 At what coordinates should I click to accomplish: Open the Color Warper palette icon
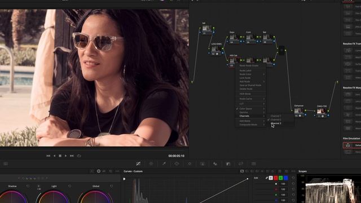[x=151, y=164]
